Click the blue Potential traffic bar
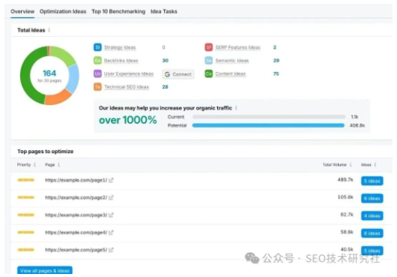Viewport: 397px width, 277px height. tap(268, 125)
